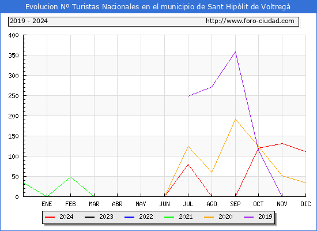The height and width of the screenshot is (231, 317).
Task: Click the purple 2019 legend swatch
Action: click(x=248, y=217)
